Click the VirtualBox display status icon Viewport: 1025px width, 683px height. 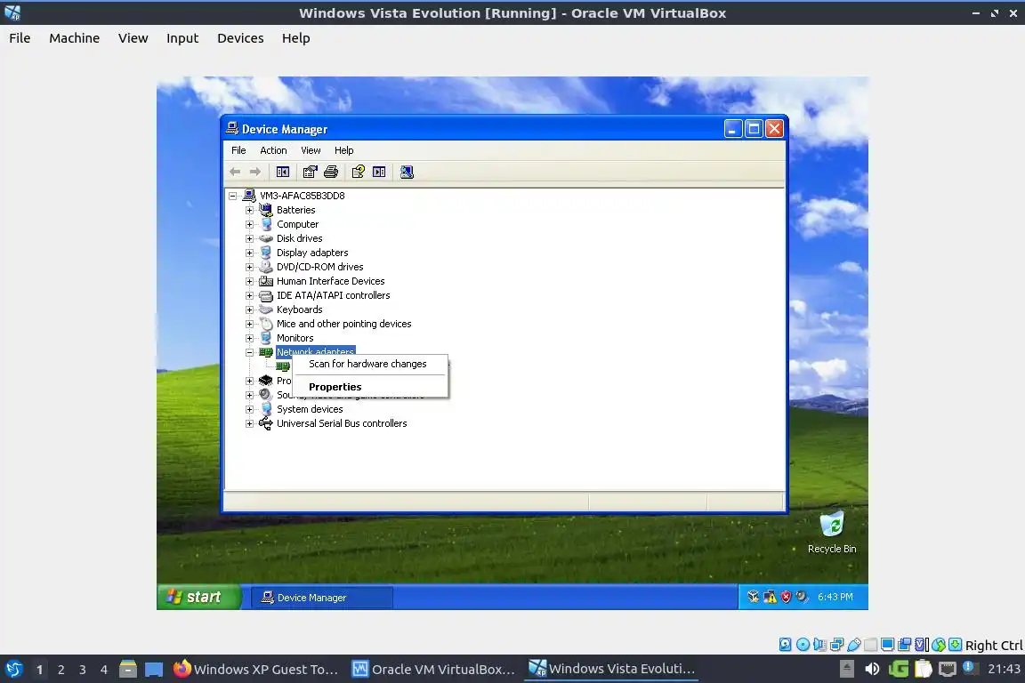pyautogui.click(x=888, y=645)
